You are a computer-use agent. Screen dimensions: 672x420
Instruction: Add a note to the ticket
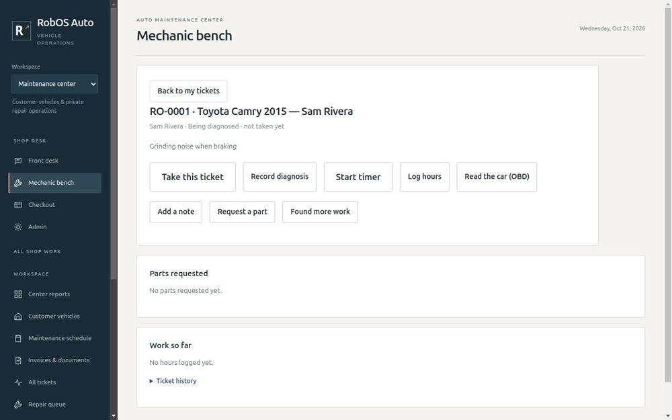click(x=175, y=212)
